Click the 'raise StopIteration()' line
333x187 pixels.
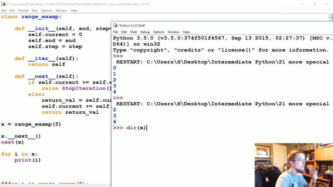76,88
